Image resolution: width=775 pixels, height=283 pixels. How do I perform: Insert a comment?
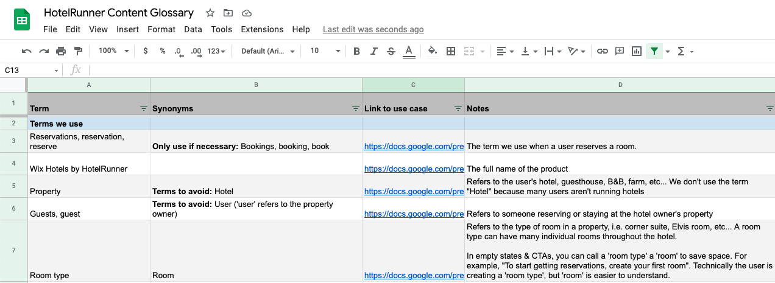[620, 51]
